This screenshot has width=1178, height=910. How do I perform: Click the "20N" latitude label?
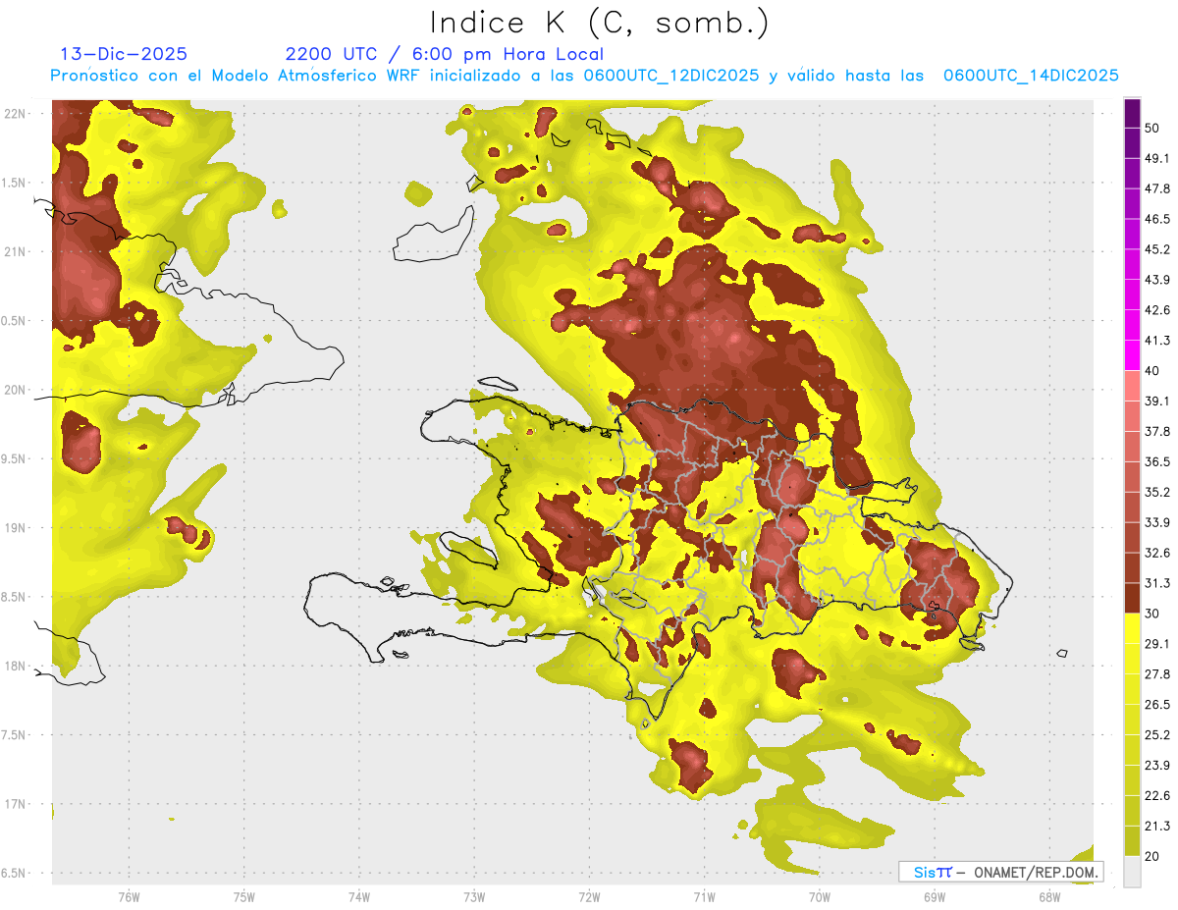(16, 390)
